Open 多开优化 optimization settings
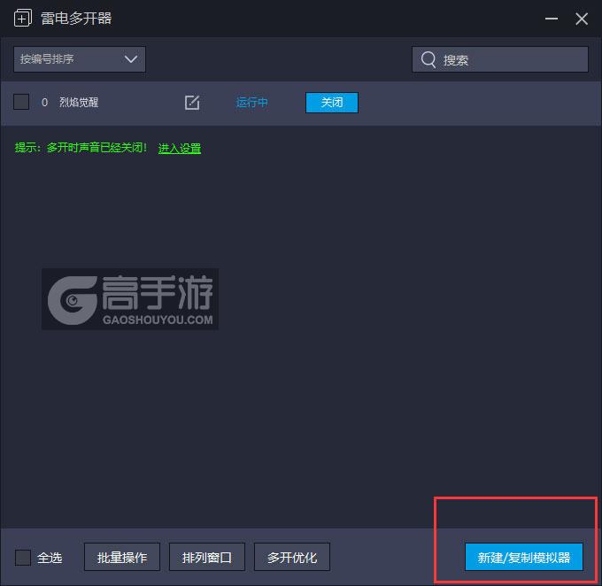Viewport: 602px width, 586px height. (x=292, y=558)
